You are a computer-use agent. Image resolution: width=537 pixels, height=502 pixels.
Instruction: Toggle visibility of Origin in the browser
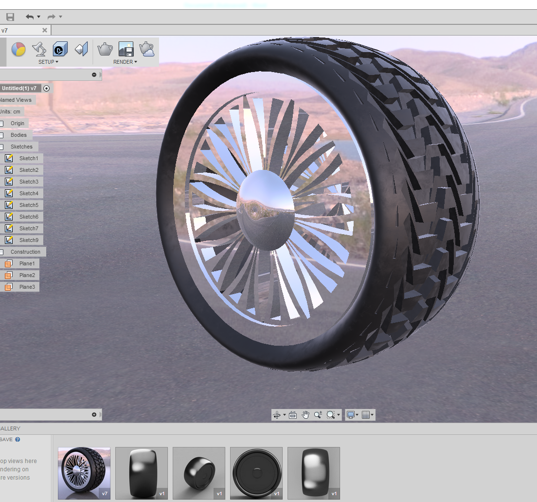(2, 123)
